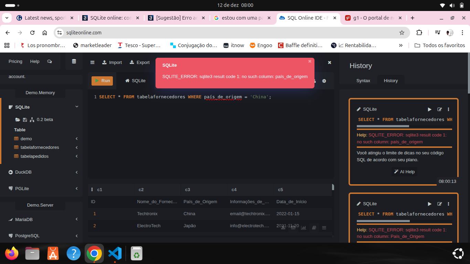The height and width of the screenshot is (264, 470).
Task: Click the Export button
Action: click(x=140, y=62)
